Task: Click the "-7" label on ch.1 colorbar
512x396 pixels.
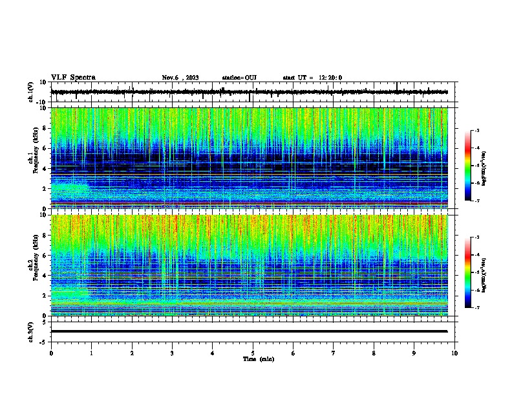Action: click(476, 201)
